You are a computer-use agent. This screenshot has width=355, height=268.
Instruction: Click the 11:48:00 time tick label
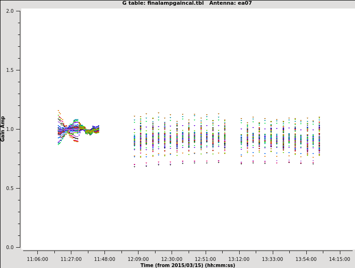104,259
